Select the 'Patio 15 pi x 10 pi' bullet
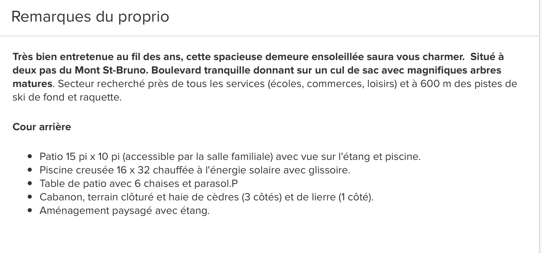Image resolution: width=542 pixels, height=253 pixels. (230, 157)
